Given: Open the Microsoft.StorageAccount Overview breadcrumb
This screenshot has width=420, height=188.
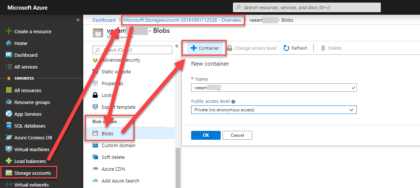Looking at the screenshot, I should pyautogui.click(x=182, y=20).
